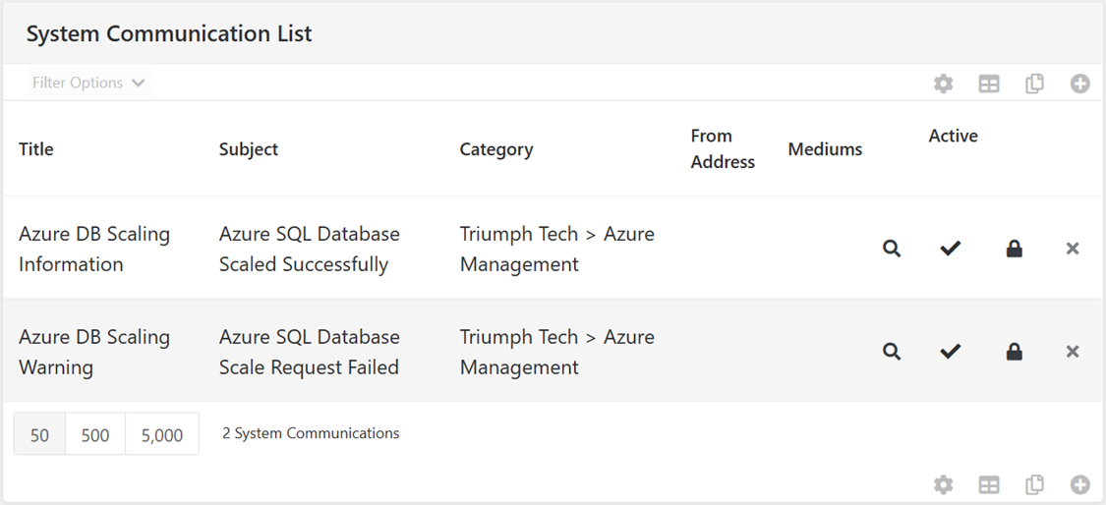Set page size to 500

95,434
